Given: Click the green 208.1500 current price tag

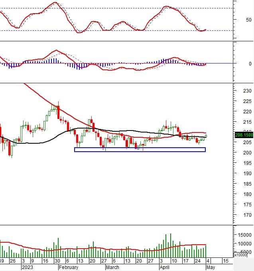Looking at the screenshot, I should point(244,135).
